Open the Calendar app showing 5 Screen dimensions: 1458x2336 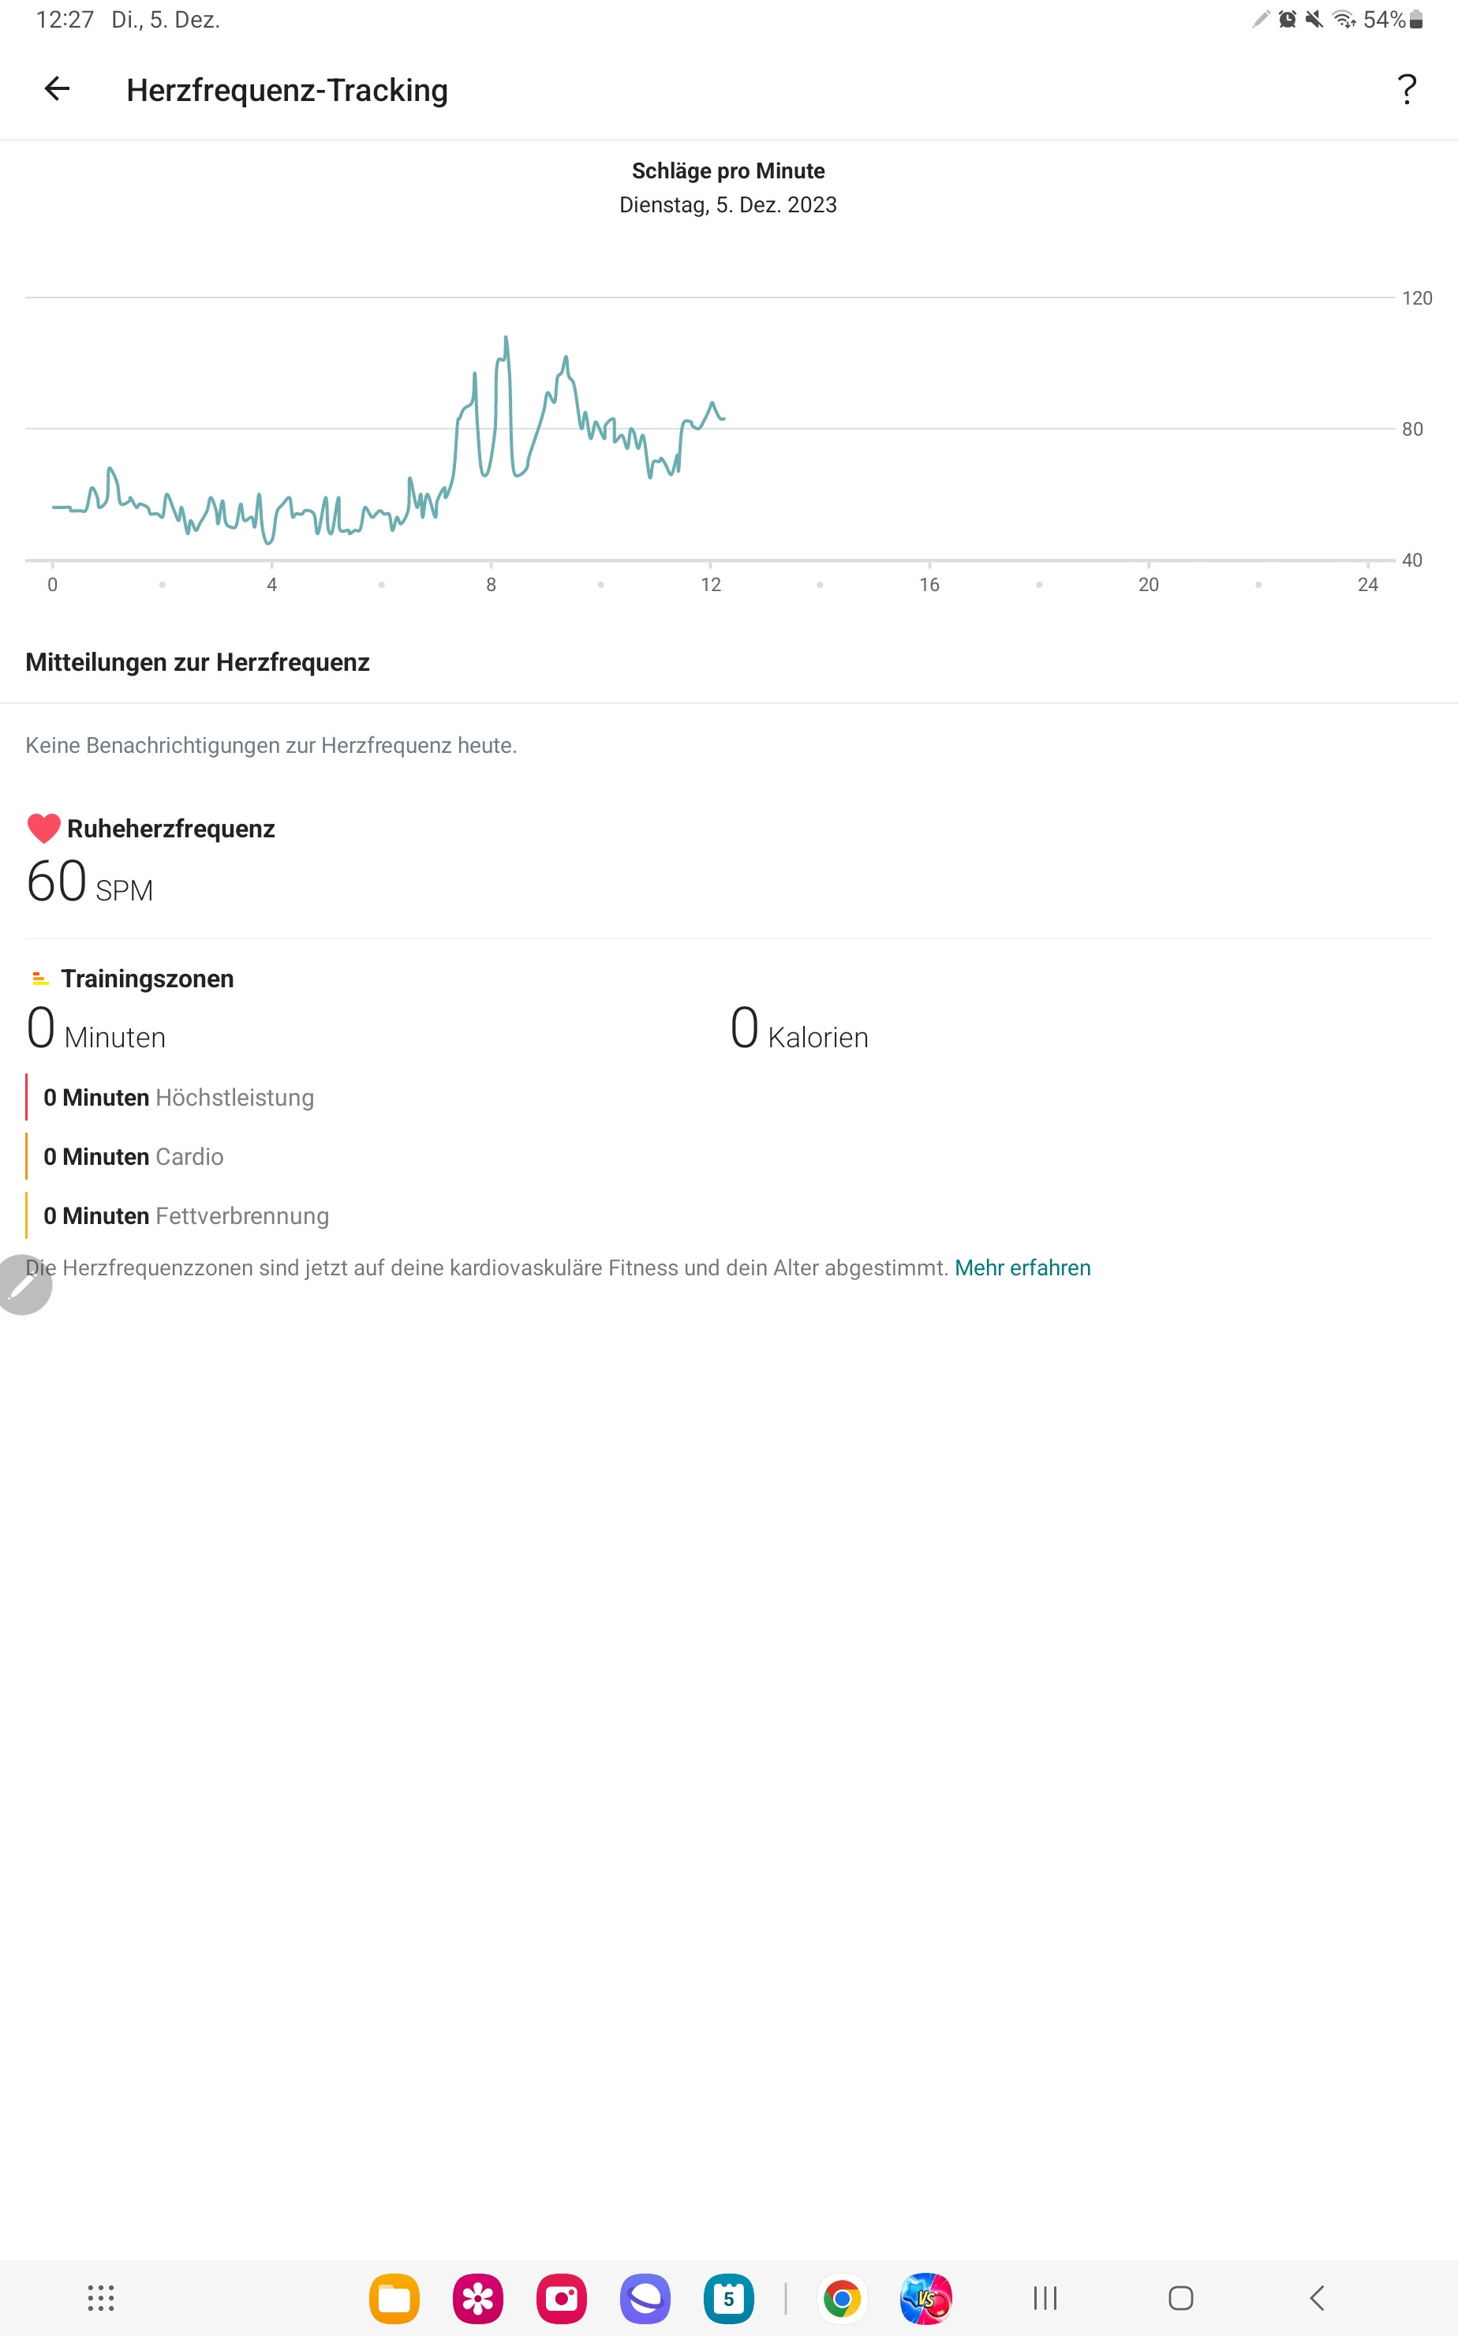click(729, 2298)
